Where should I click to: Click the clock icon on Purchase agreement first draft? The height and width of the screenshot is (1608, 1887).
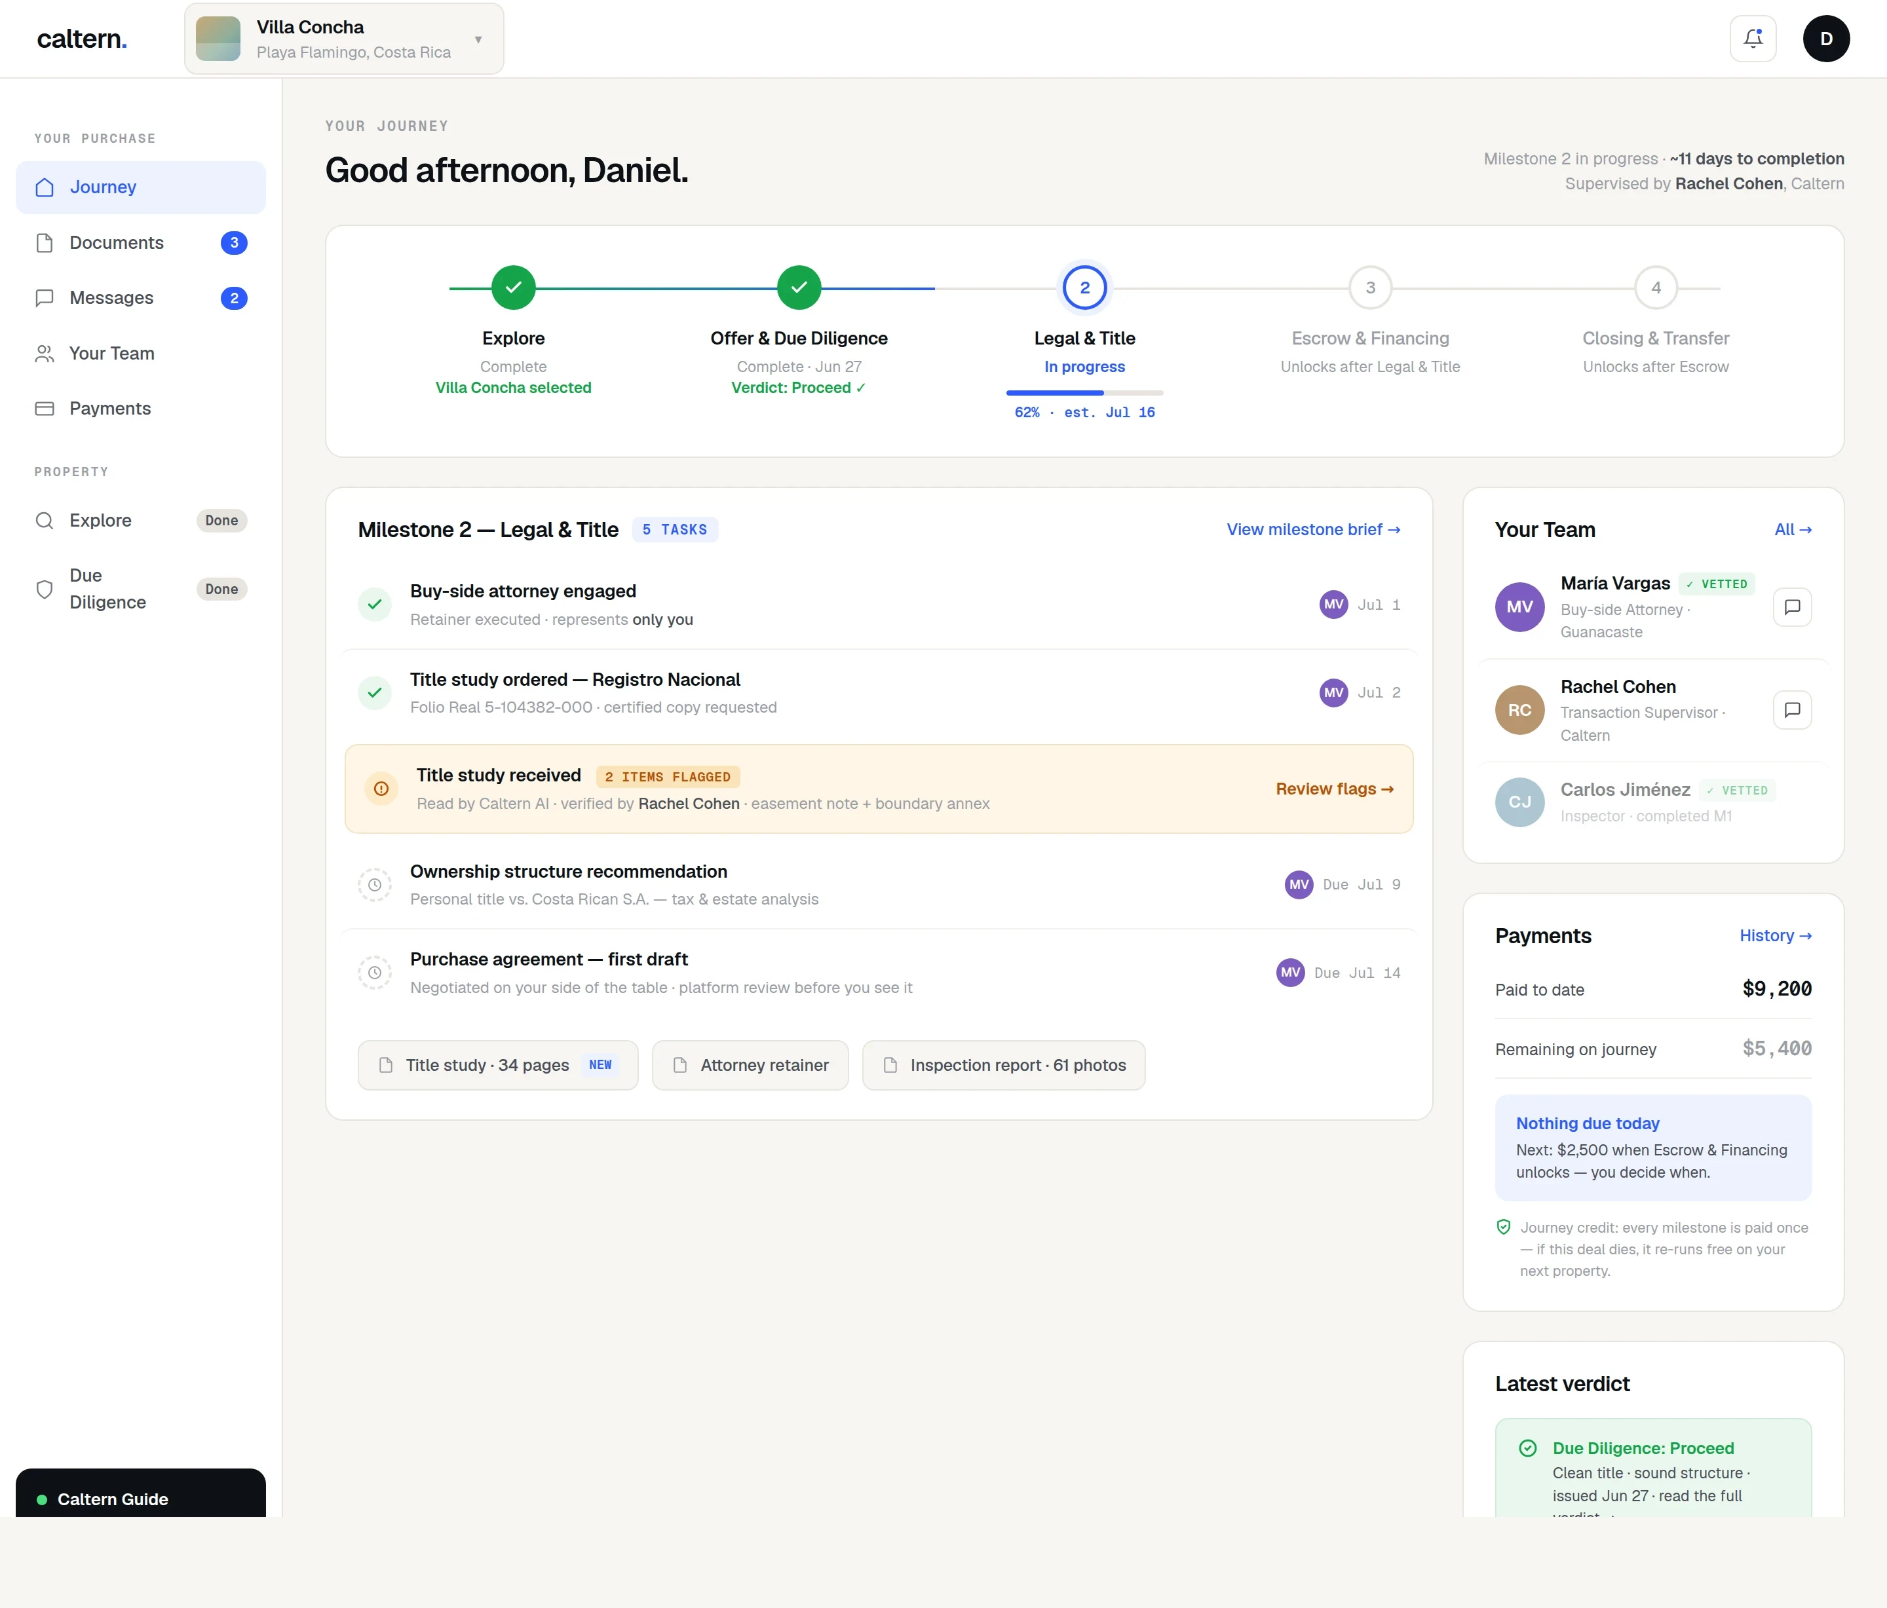374,973
